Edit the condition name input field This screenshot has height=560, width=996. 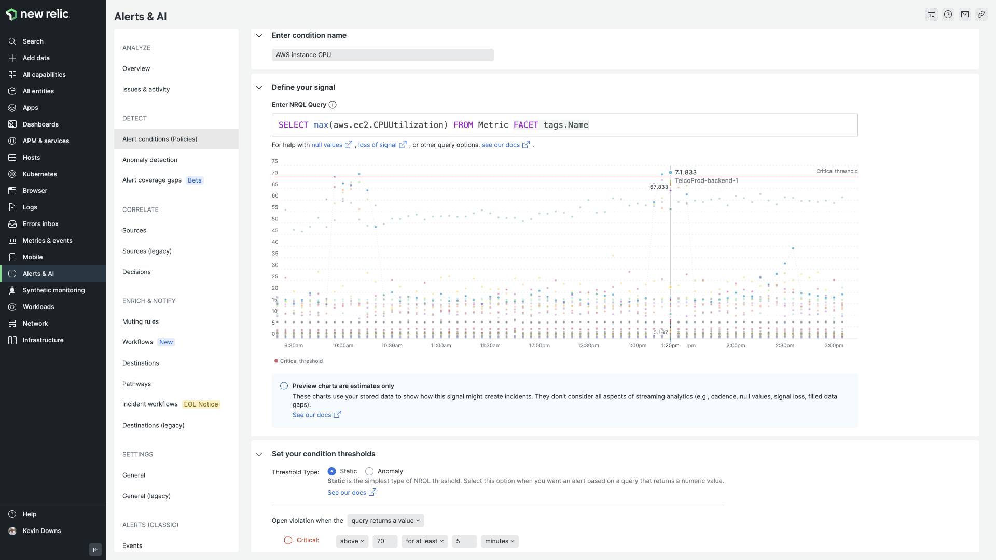tap(382, 54)
